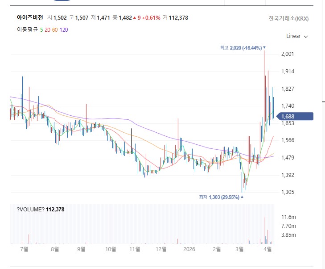Click the 1,914 price axis value

pos(288,71)
